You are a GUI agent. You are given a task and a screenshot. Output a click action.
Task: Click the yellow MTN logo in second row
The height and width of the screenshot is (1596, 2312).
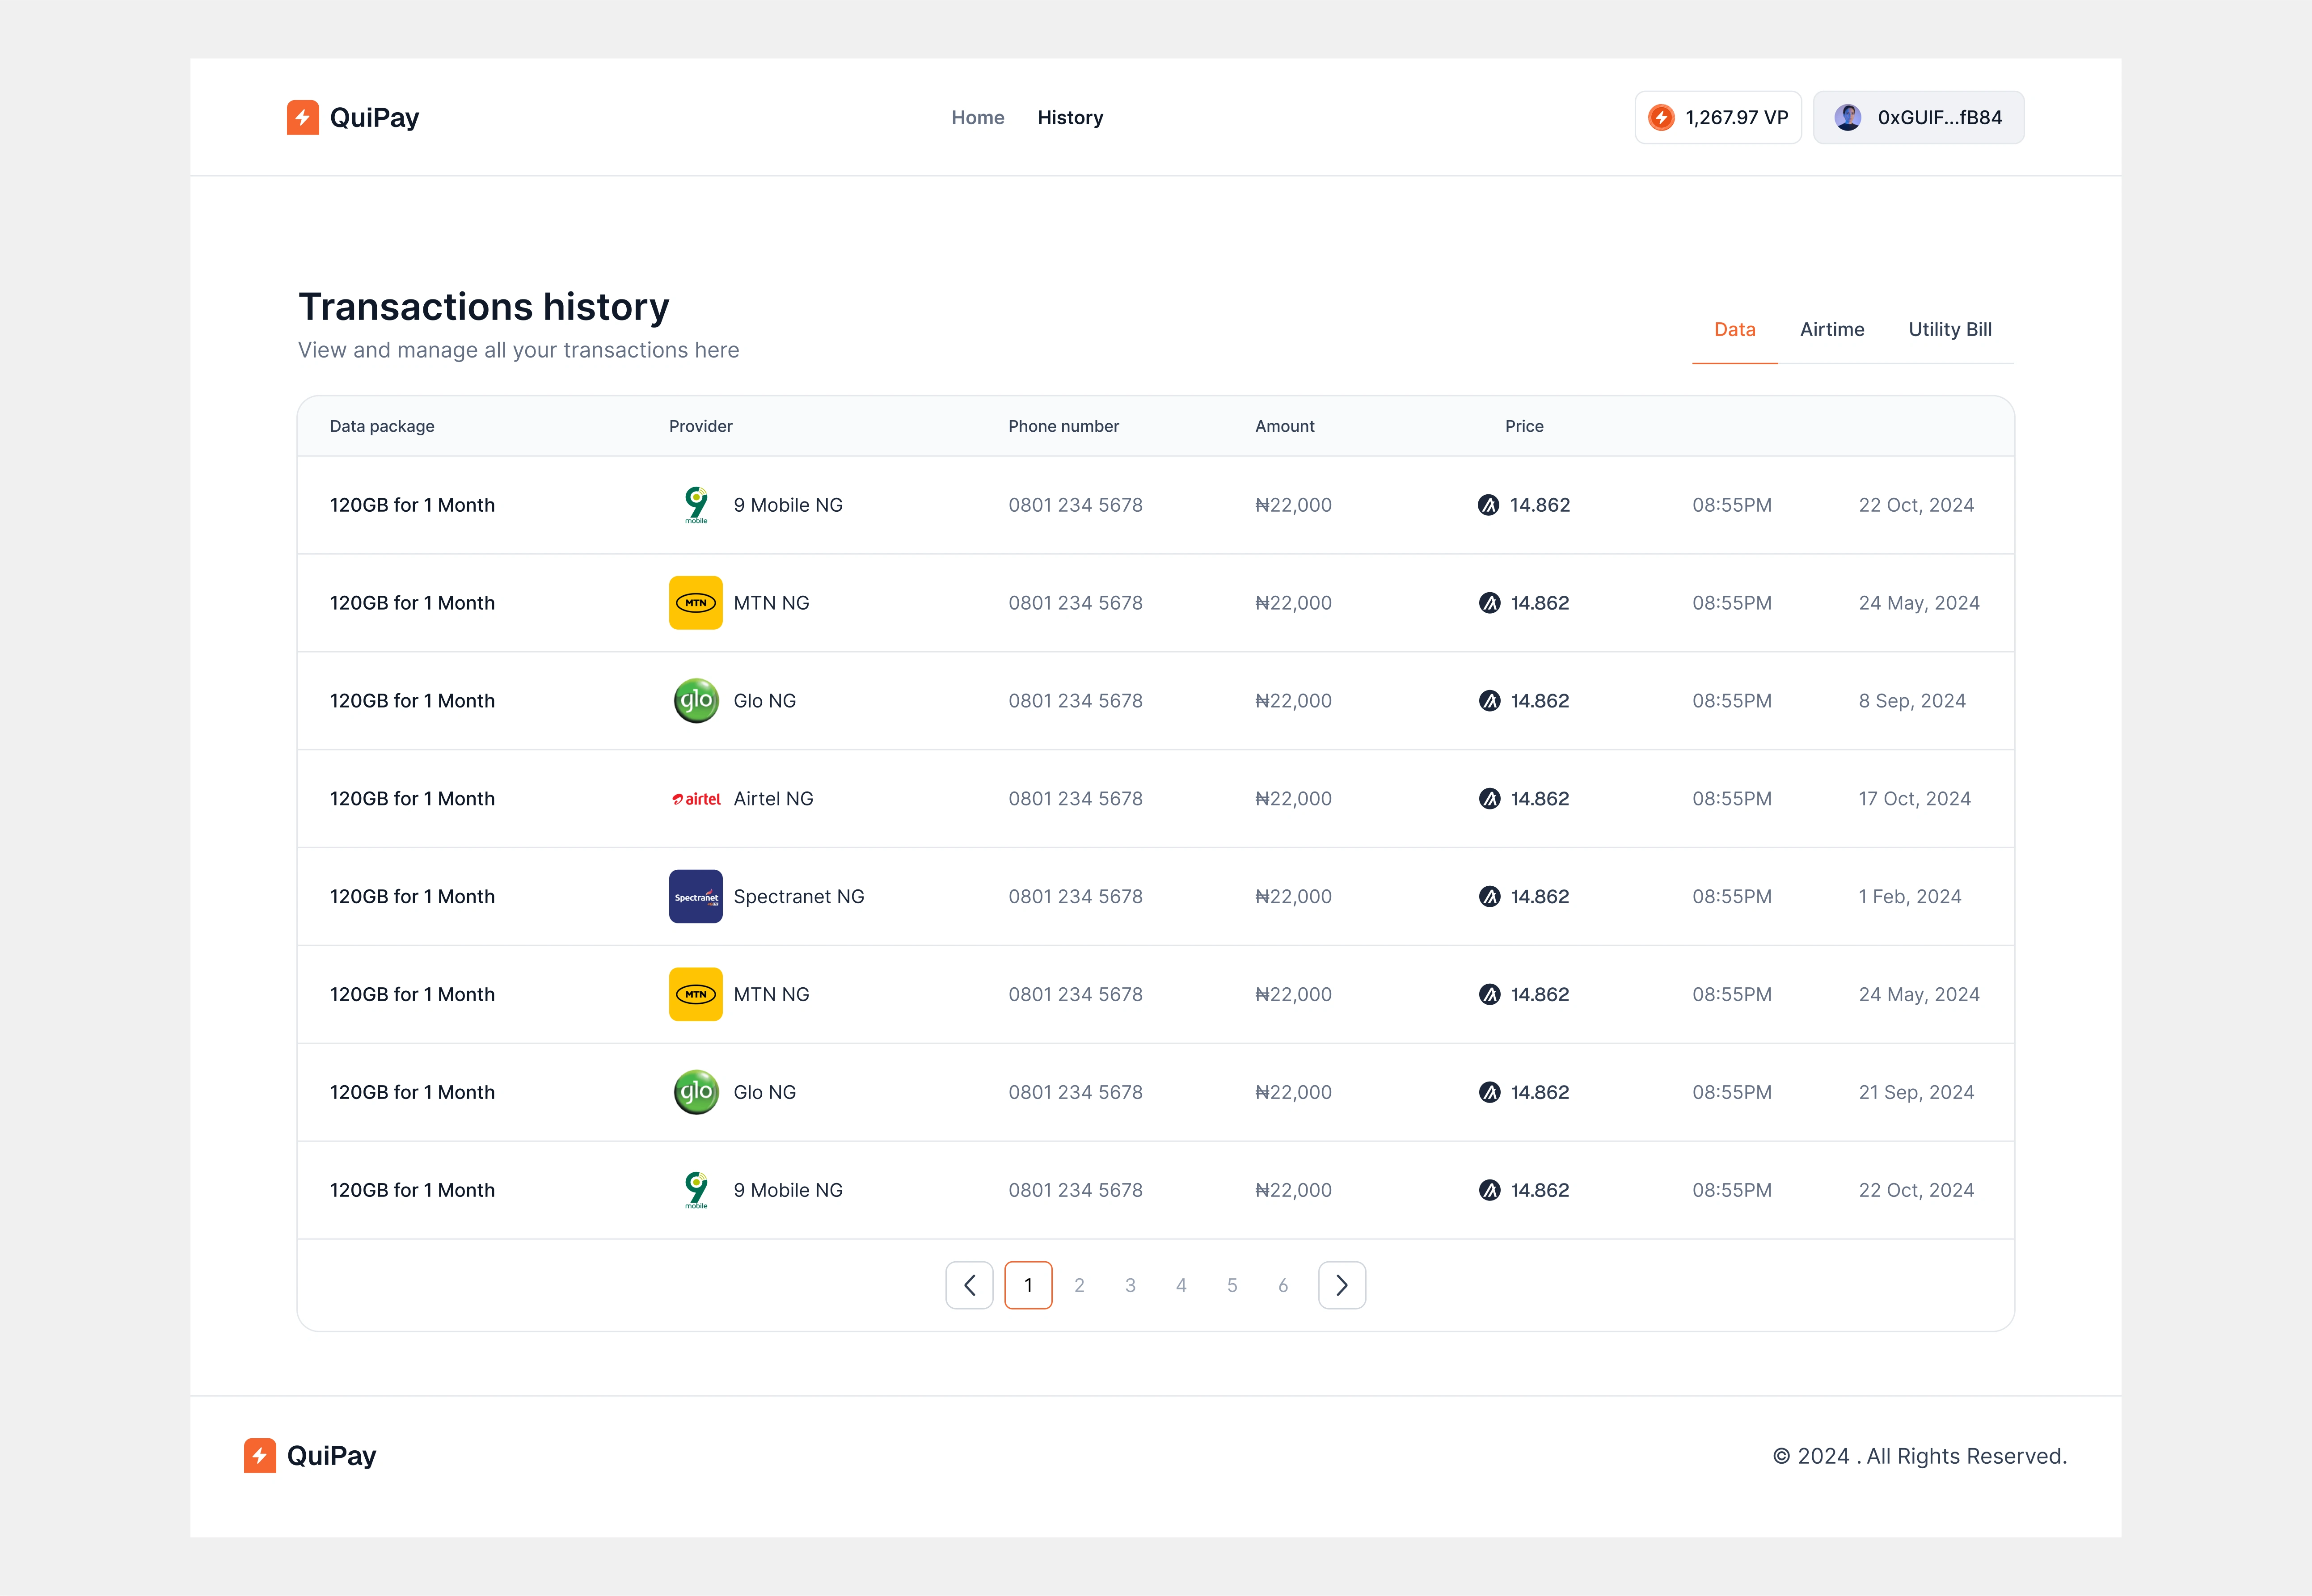(x=696, y=603)
